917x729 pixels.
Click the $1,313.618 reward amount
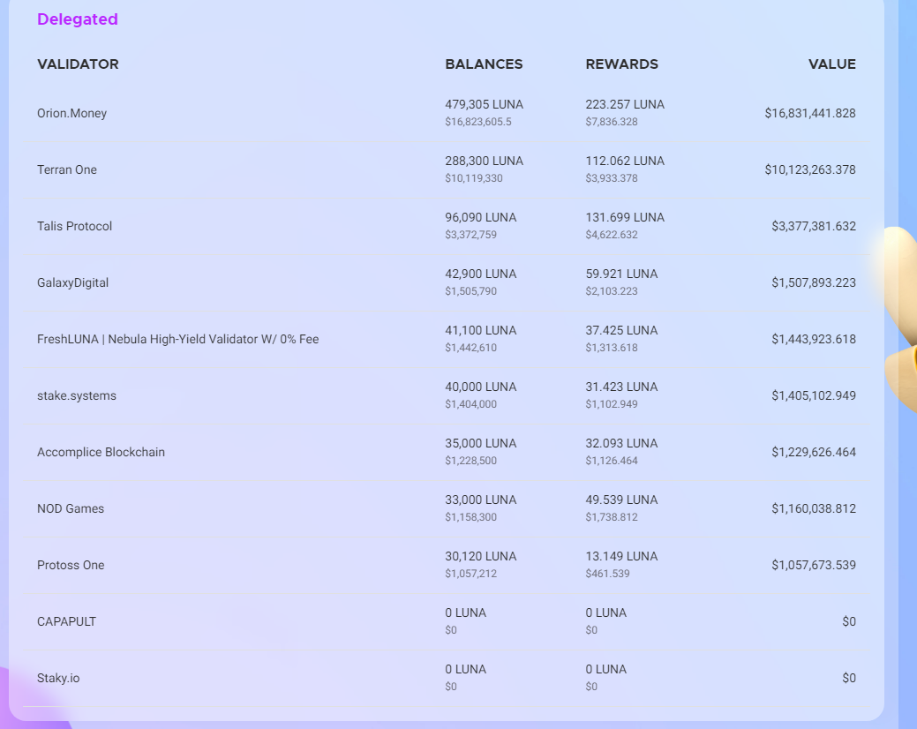tap(611, 348)
